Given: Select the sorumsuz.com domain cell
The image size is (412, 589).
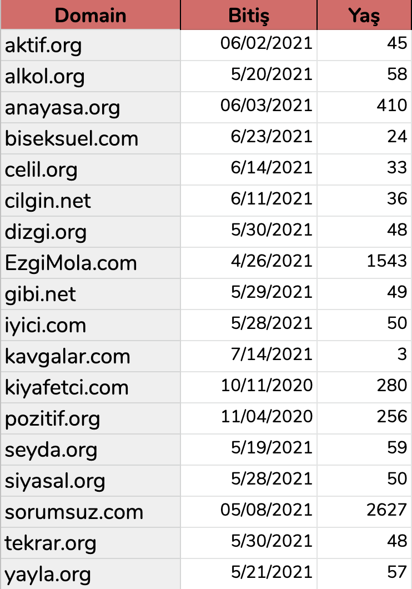Looking at the screenshot, I should [x=91, y=512].
